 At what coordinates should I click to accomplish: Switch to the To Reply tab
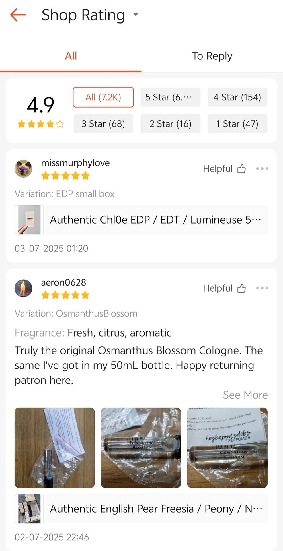212,56
